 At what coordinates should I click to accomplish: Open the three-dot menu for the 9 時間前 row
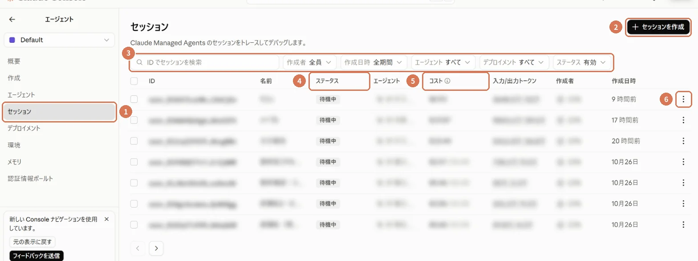(683, 99)
